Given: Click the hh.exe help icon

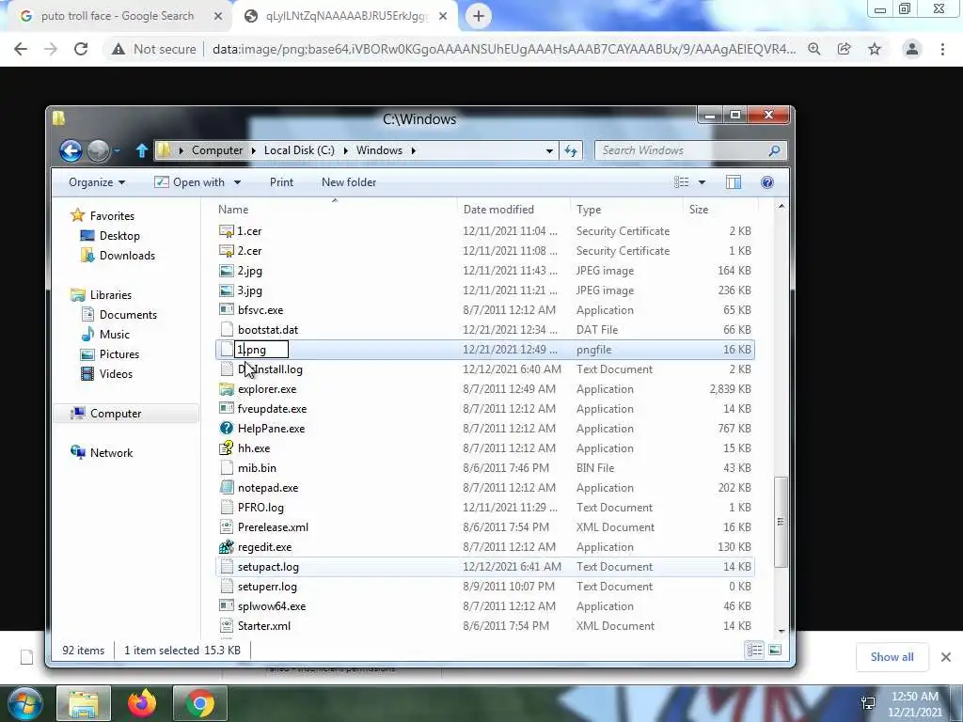Looking at the screenshot, I should click(227, 448).
